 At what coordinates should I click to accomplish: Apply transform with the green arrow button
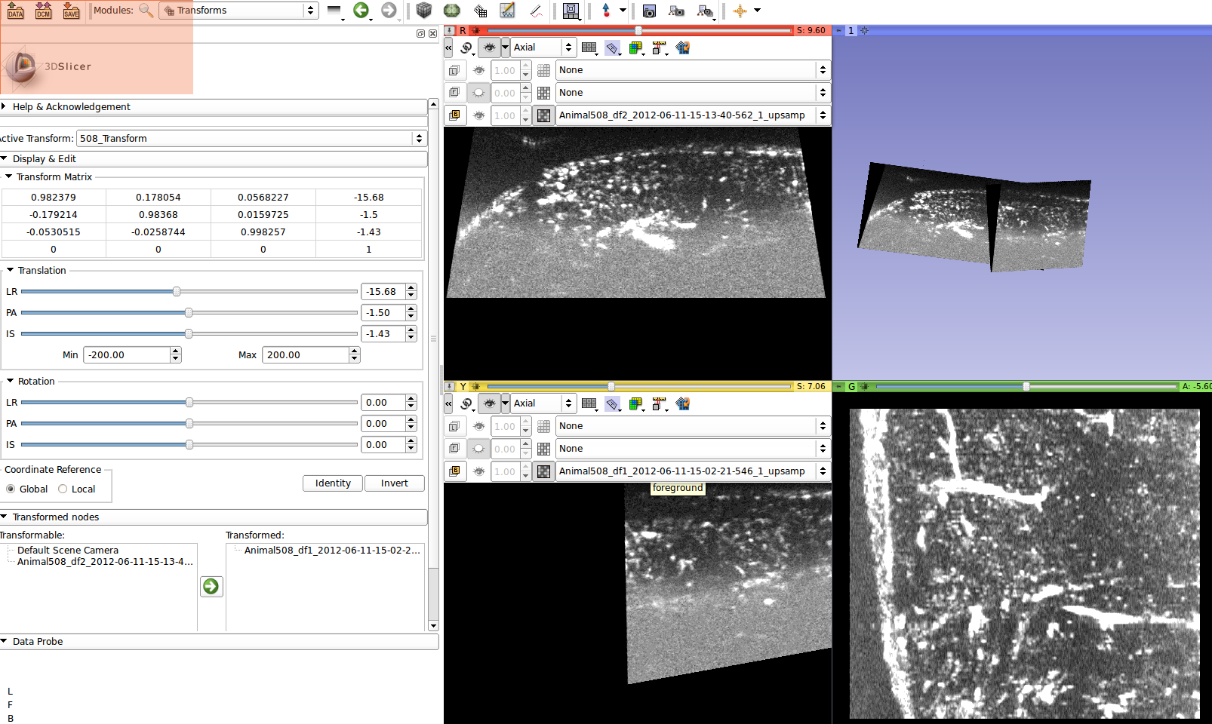point(211,586)
